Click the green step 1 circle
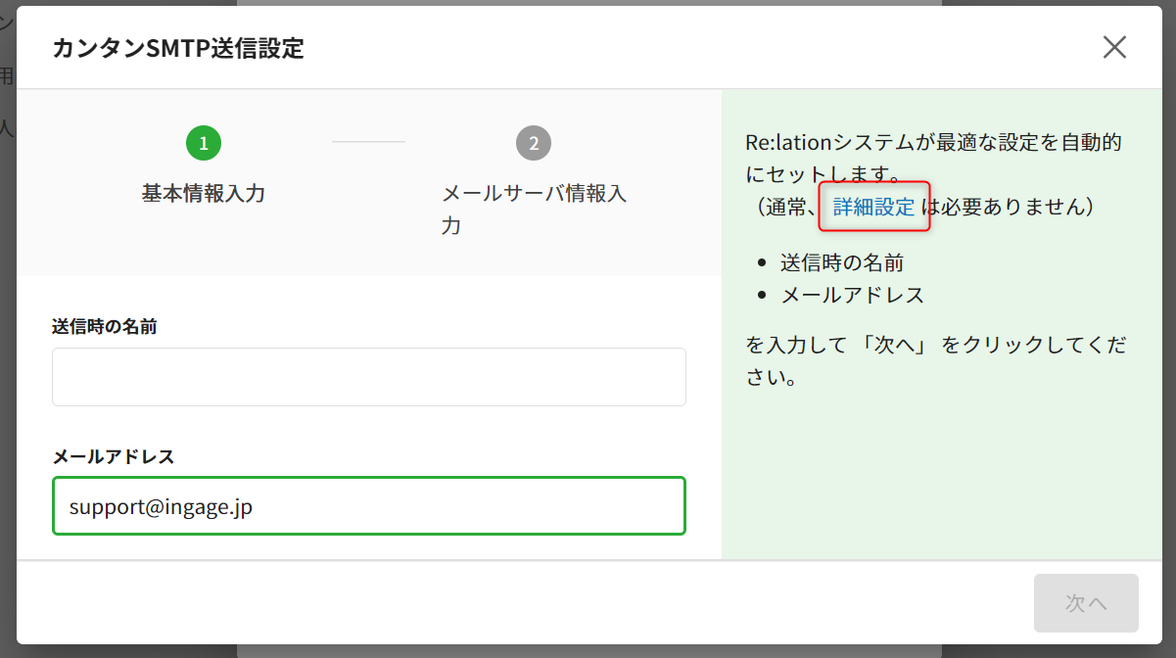 click(x=204, y=143)
